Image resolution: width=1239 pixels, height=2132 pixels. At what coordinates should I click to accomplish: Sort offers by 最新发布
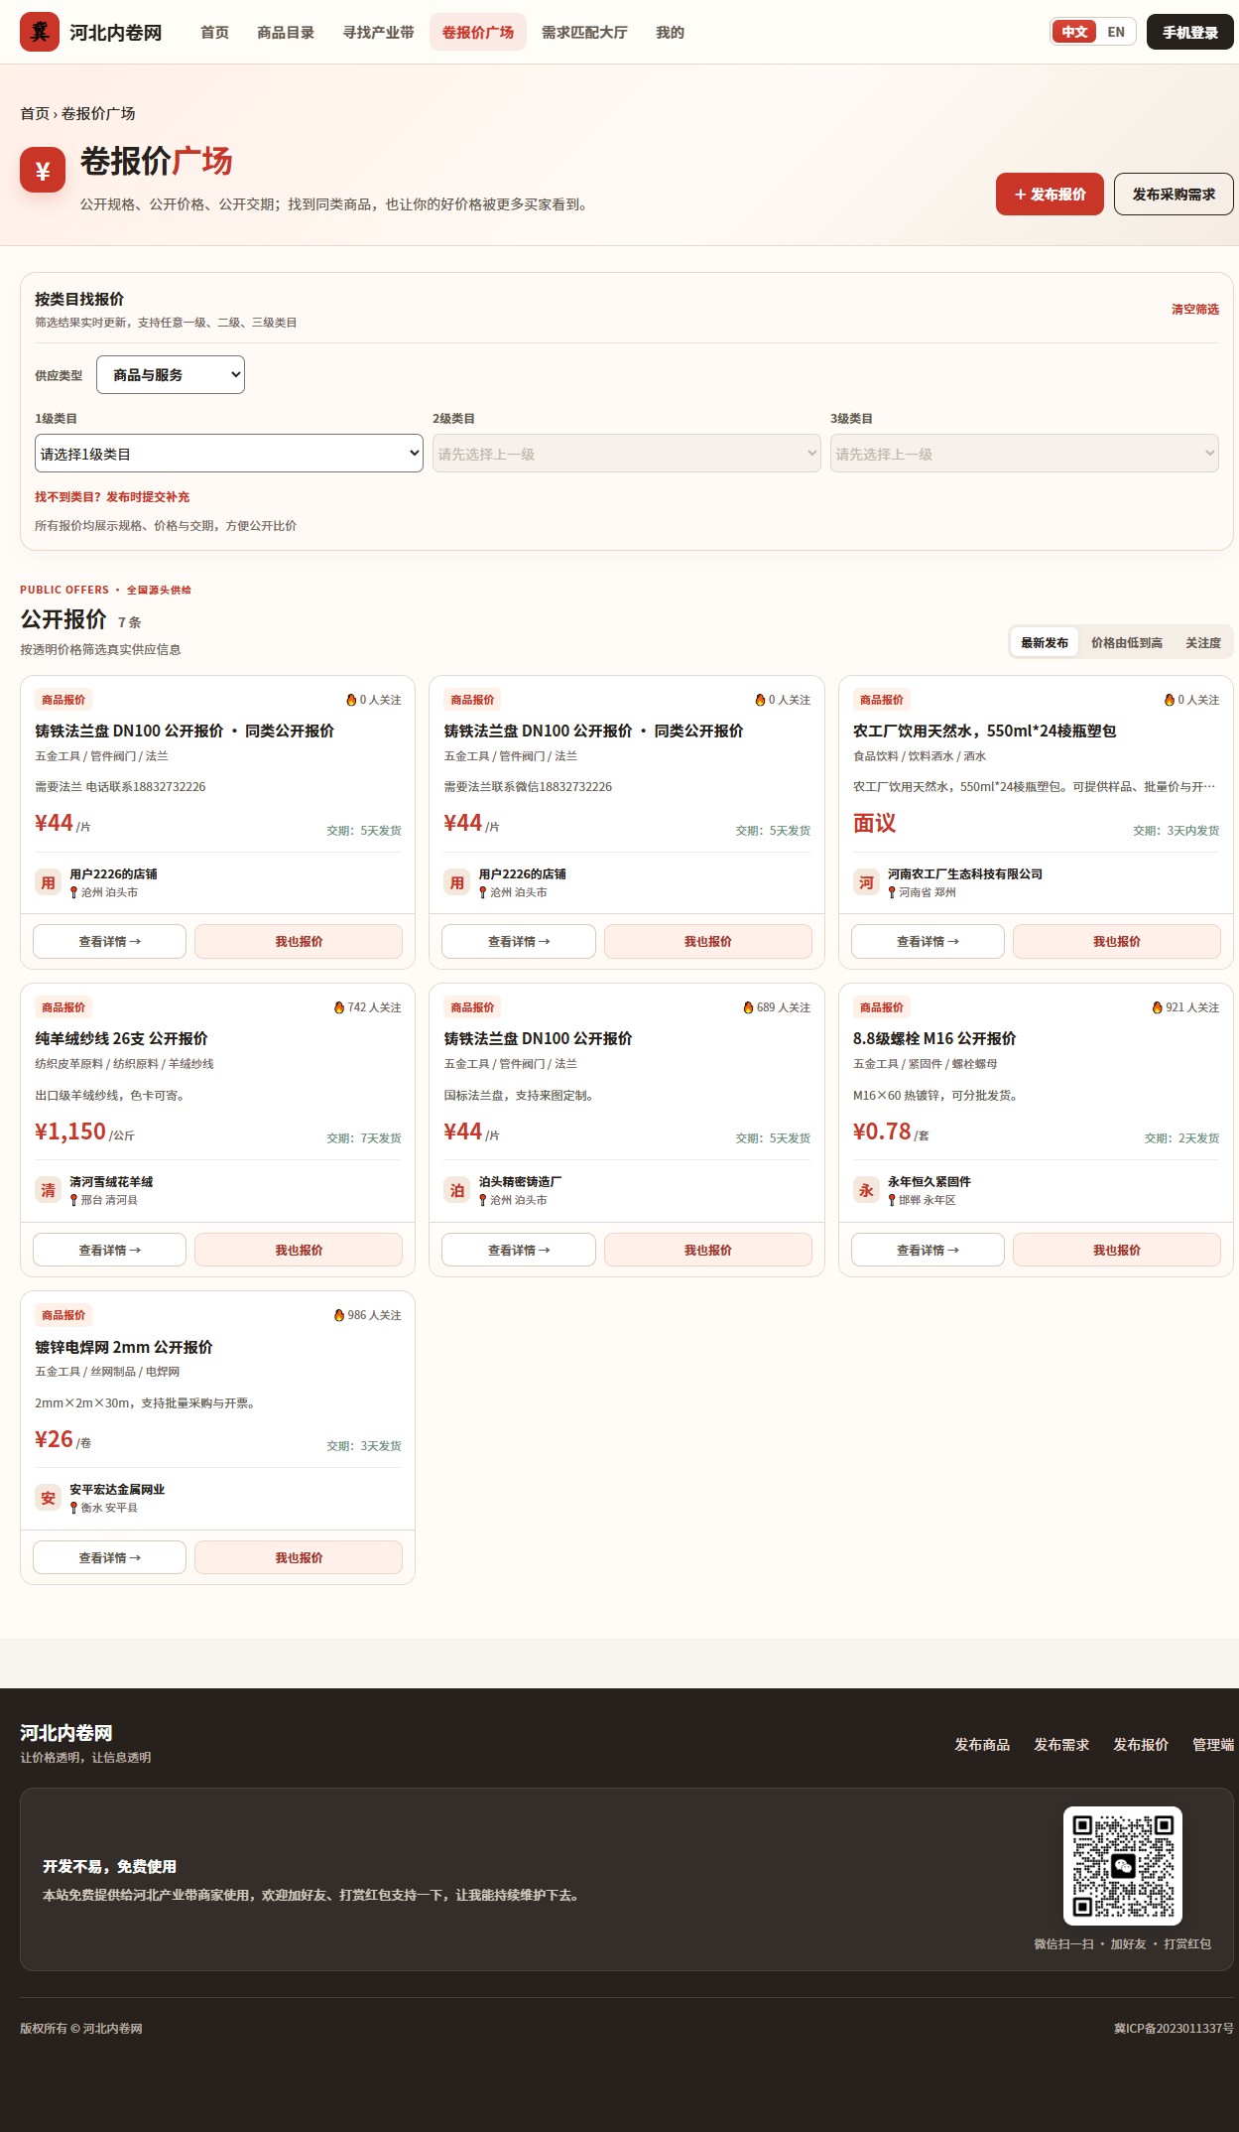pos(1045,642)
